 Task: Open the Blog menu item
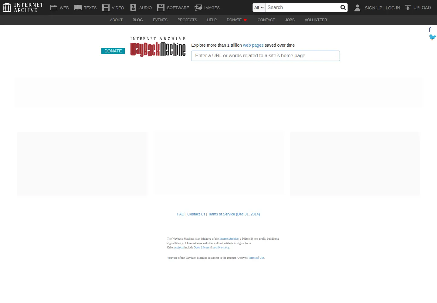pyautogui.click(x=137, y=20)
